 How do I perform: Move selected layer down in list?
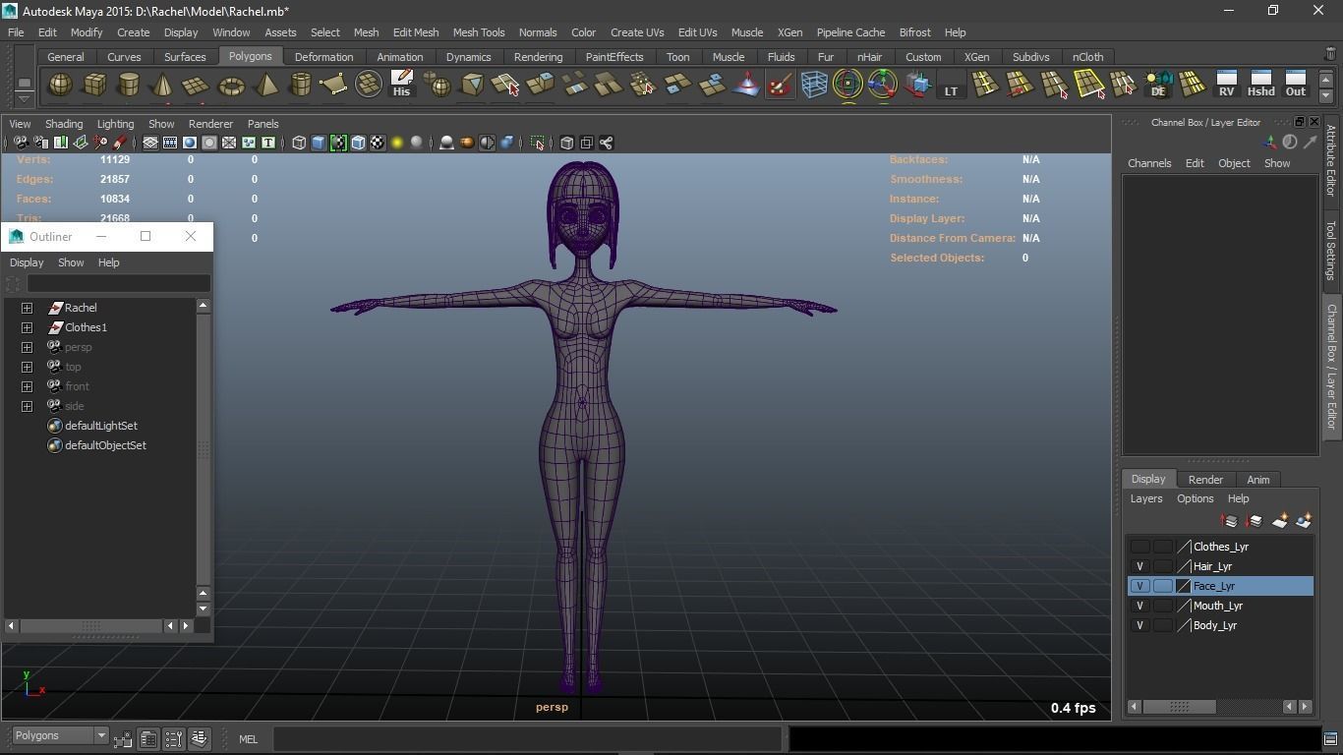point(1255,521)
